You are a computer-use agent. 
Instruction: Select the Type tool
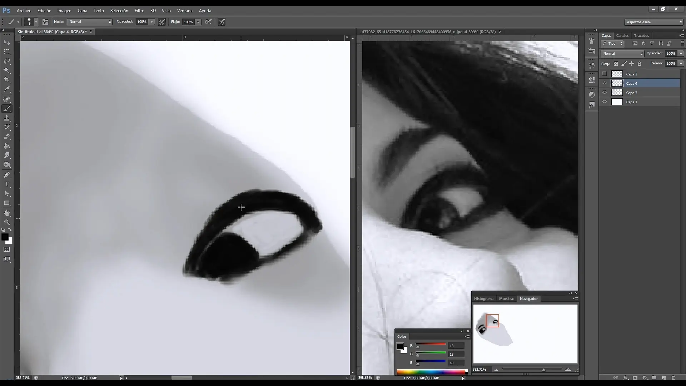[7, 184]
